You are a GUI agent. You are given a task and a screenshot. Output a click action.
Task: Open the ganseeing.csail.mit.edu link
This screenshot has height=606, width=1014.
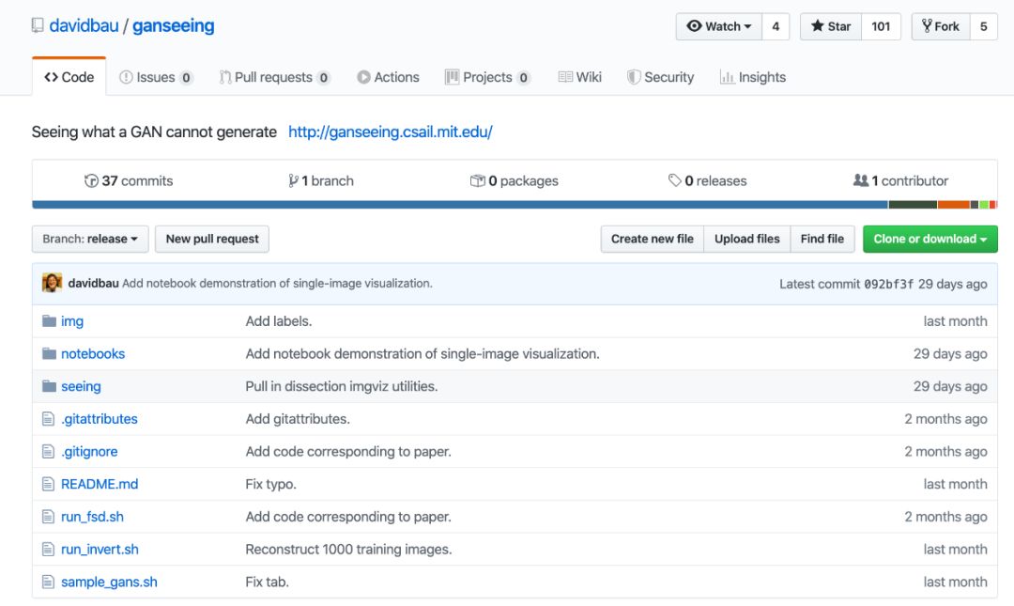[x=390, y=132]
